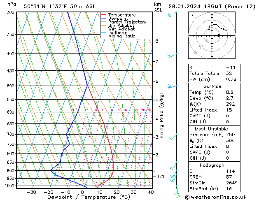Click the Most Unstable section heading
The image size is (259, 200).
211,129
